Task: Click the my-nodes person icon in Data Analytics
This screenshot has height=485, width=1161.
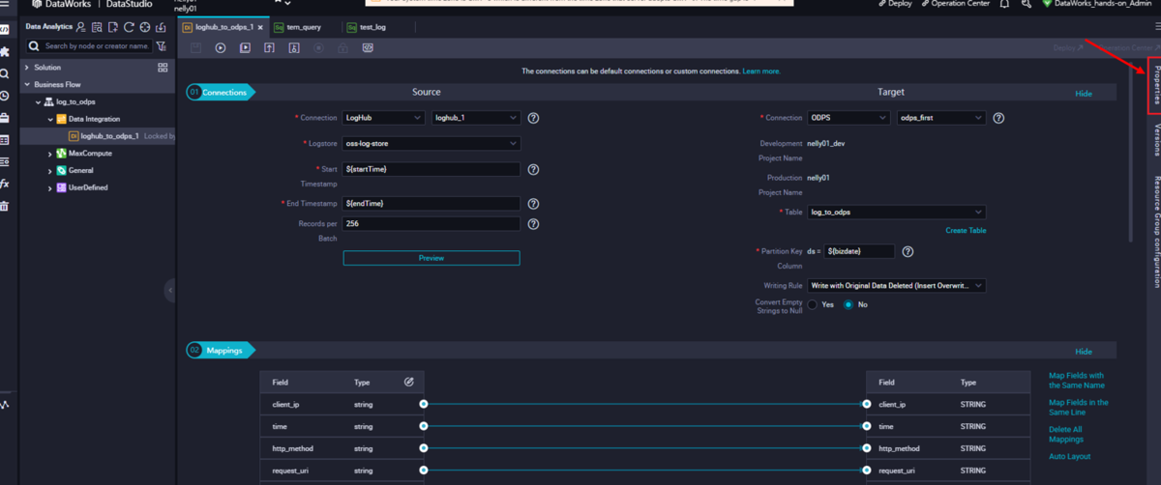Action: tap(81, 27)
